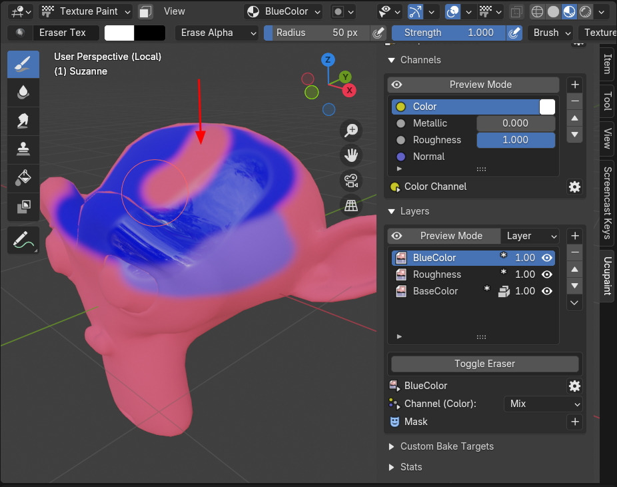Screen dimensions: 617x487
Task: Open Brush settings dropdown
Action: (551, 33)
